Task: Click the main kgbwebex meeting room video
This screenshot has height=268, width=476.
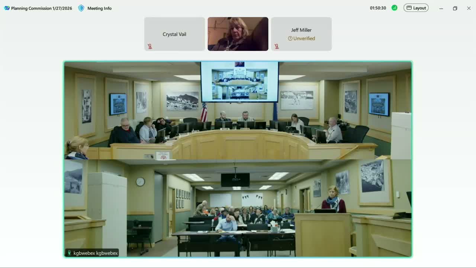Action: (x=238, y=159)
